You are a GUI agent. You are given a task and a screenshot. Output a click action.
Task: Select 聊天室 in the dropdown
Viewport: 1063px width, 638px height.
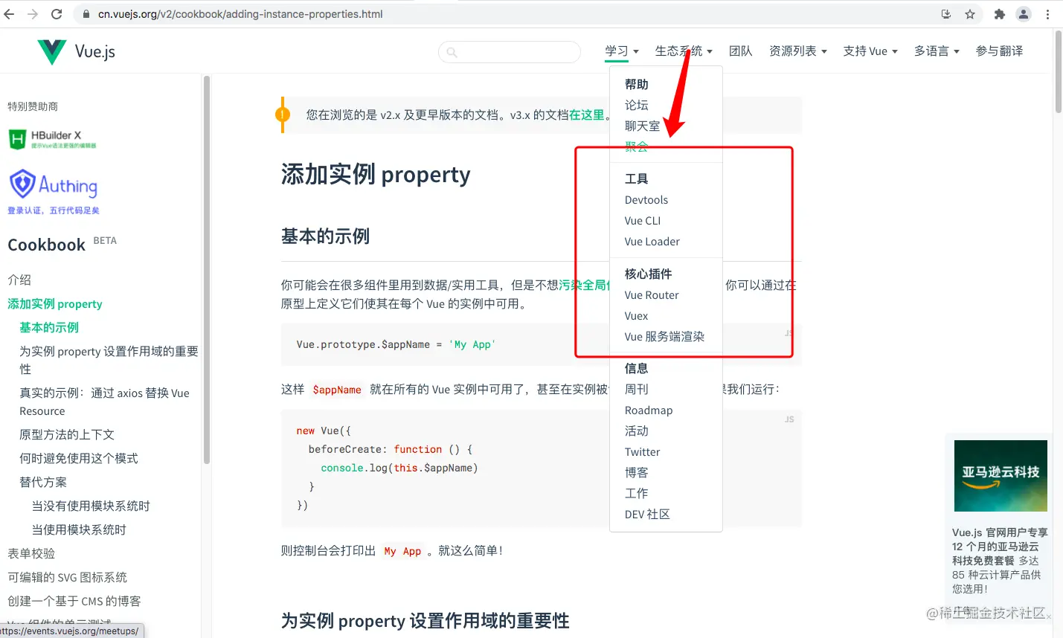coord(643,126)
